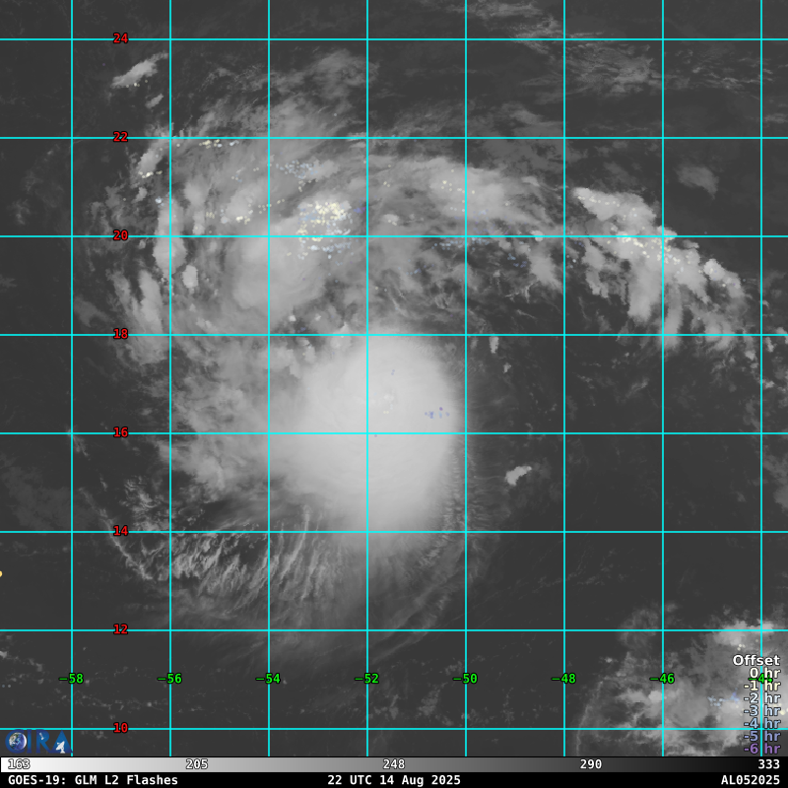The height and width of the screenshot is (788, 788).
Task: Click the GOES-19: GLM L2 Flashes caption
Action: (93, 780)
